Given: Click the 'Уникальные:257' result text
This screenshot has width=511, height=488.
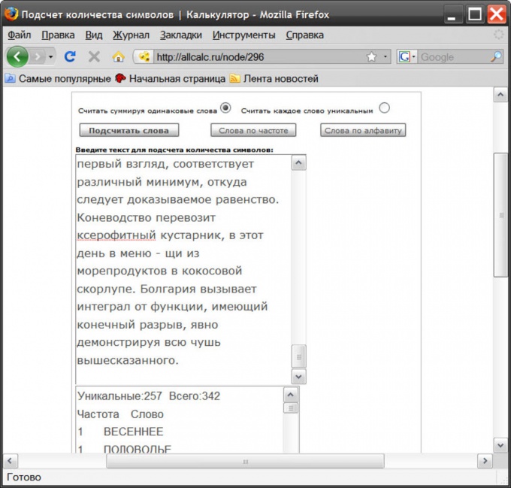Looking at the screenshot, I should pos(119,396).
